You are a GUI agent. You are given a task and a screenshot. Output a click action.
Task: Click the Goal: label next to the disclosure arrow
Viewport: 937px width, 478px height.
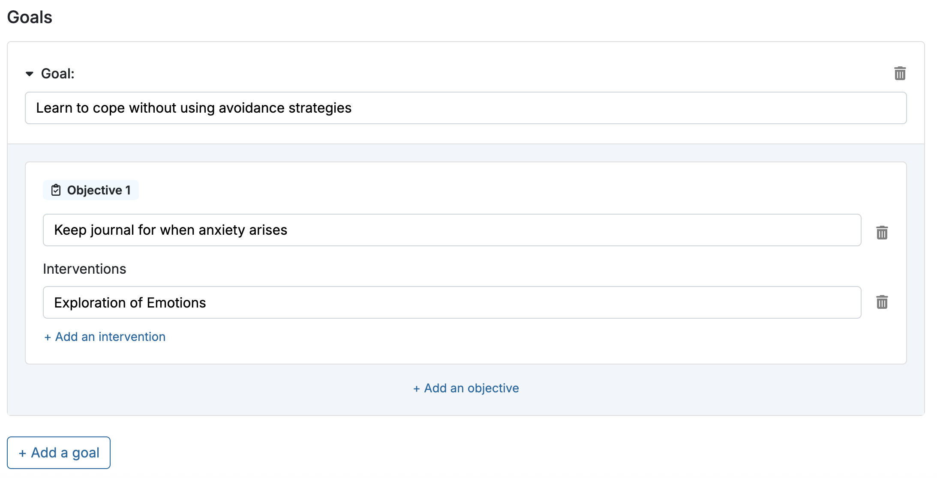pos(58,74)
